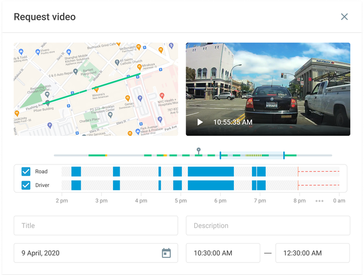The width and height of the screenshot is (364, 275).
Task: Select the left handle of the selection range
Action: click(x=220, y=155)
